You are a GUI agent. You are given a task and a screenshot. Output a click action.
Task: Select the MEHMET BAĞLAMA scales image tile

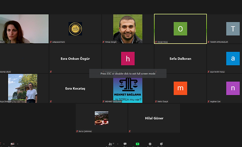pyautogui.click(x=128, y=88)
